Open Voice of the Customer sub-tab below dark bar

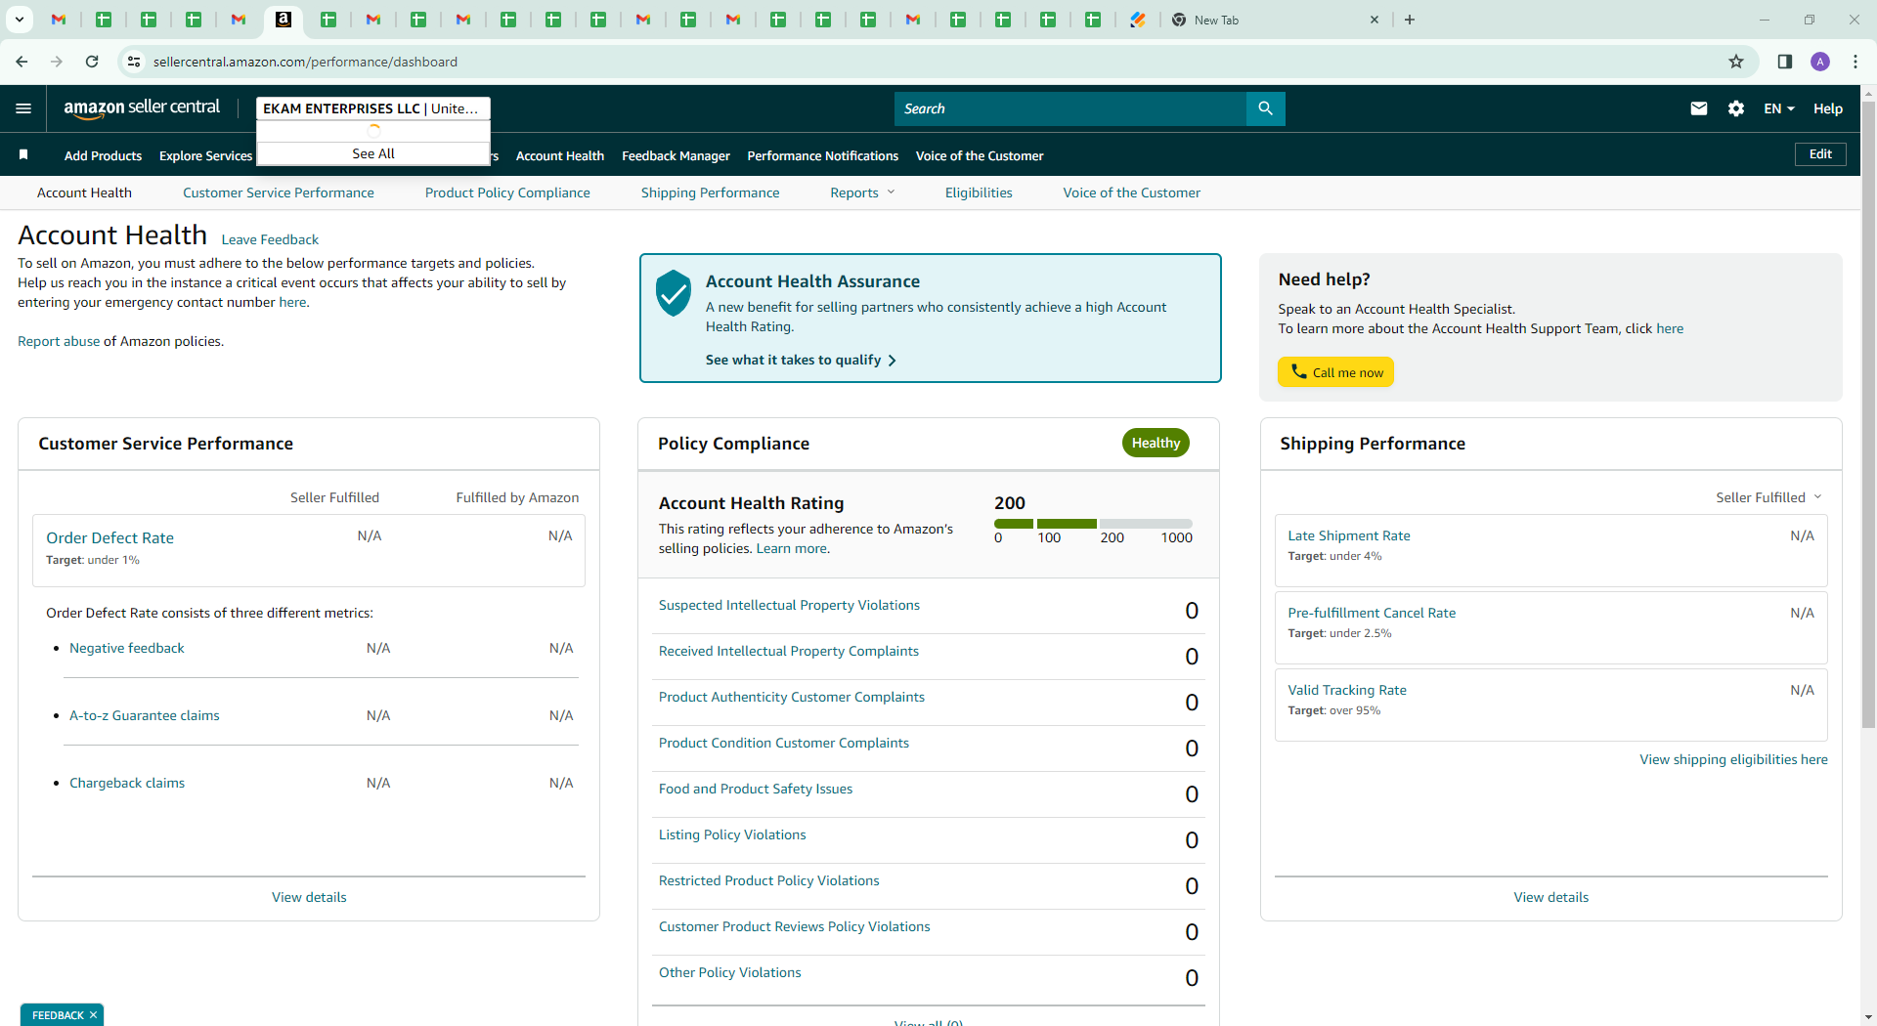point(1131,192)
